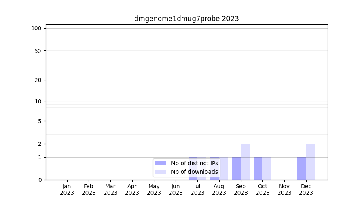This screenshot has width=364, height=202.
Task: Select the 'Nb of distinct IPs' legend label
Action: (194, 163)
